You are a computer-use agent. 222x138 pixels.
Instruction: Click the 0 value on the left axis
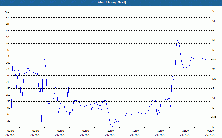[x=9, y=127]
